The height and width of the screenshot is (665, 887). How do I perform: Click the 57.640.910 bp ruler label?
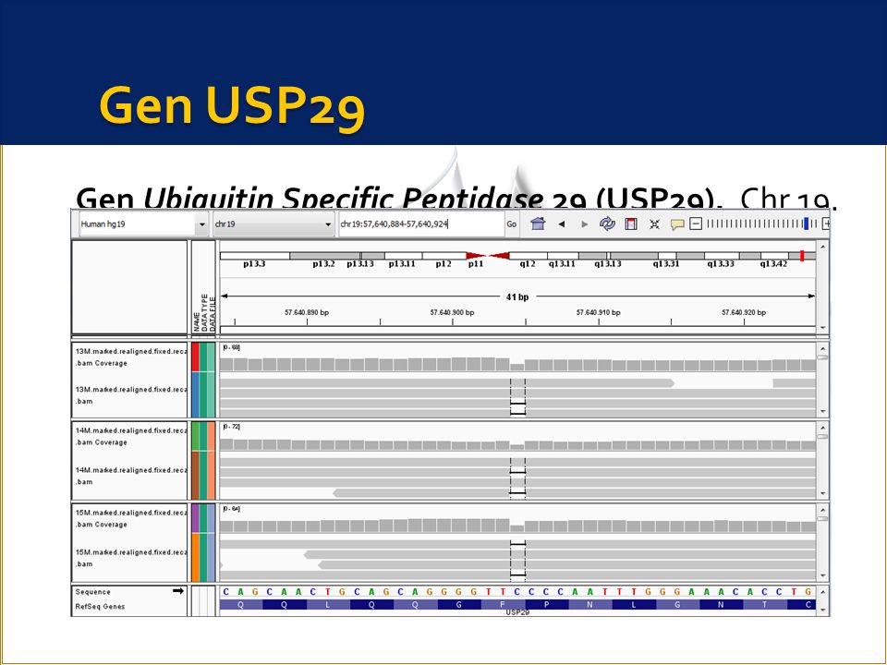[x=598, y=312]
